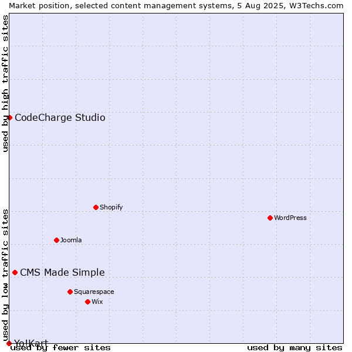This screenshot has width=352, height=352.
Task: Select the WordPress data point
Action: [270, 218]
